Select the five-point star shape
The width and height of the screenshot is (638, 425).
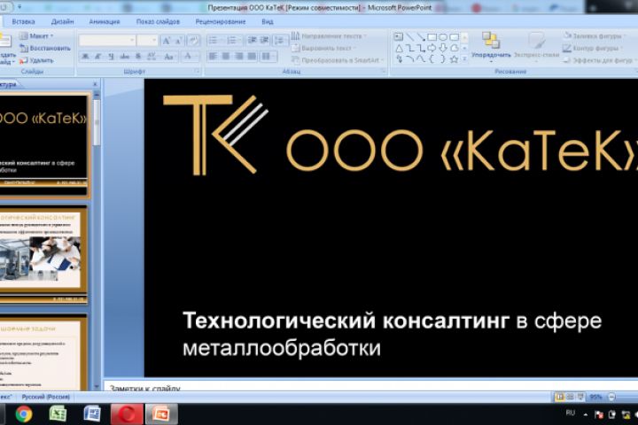pyautogui.click(x=454, y=59)
